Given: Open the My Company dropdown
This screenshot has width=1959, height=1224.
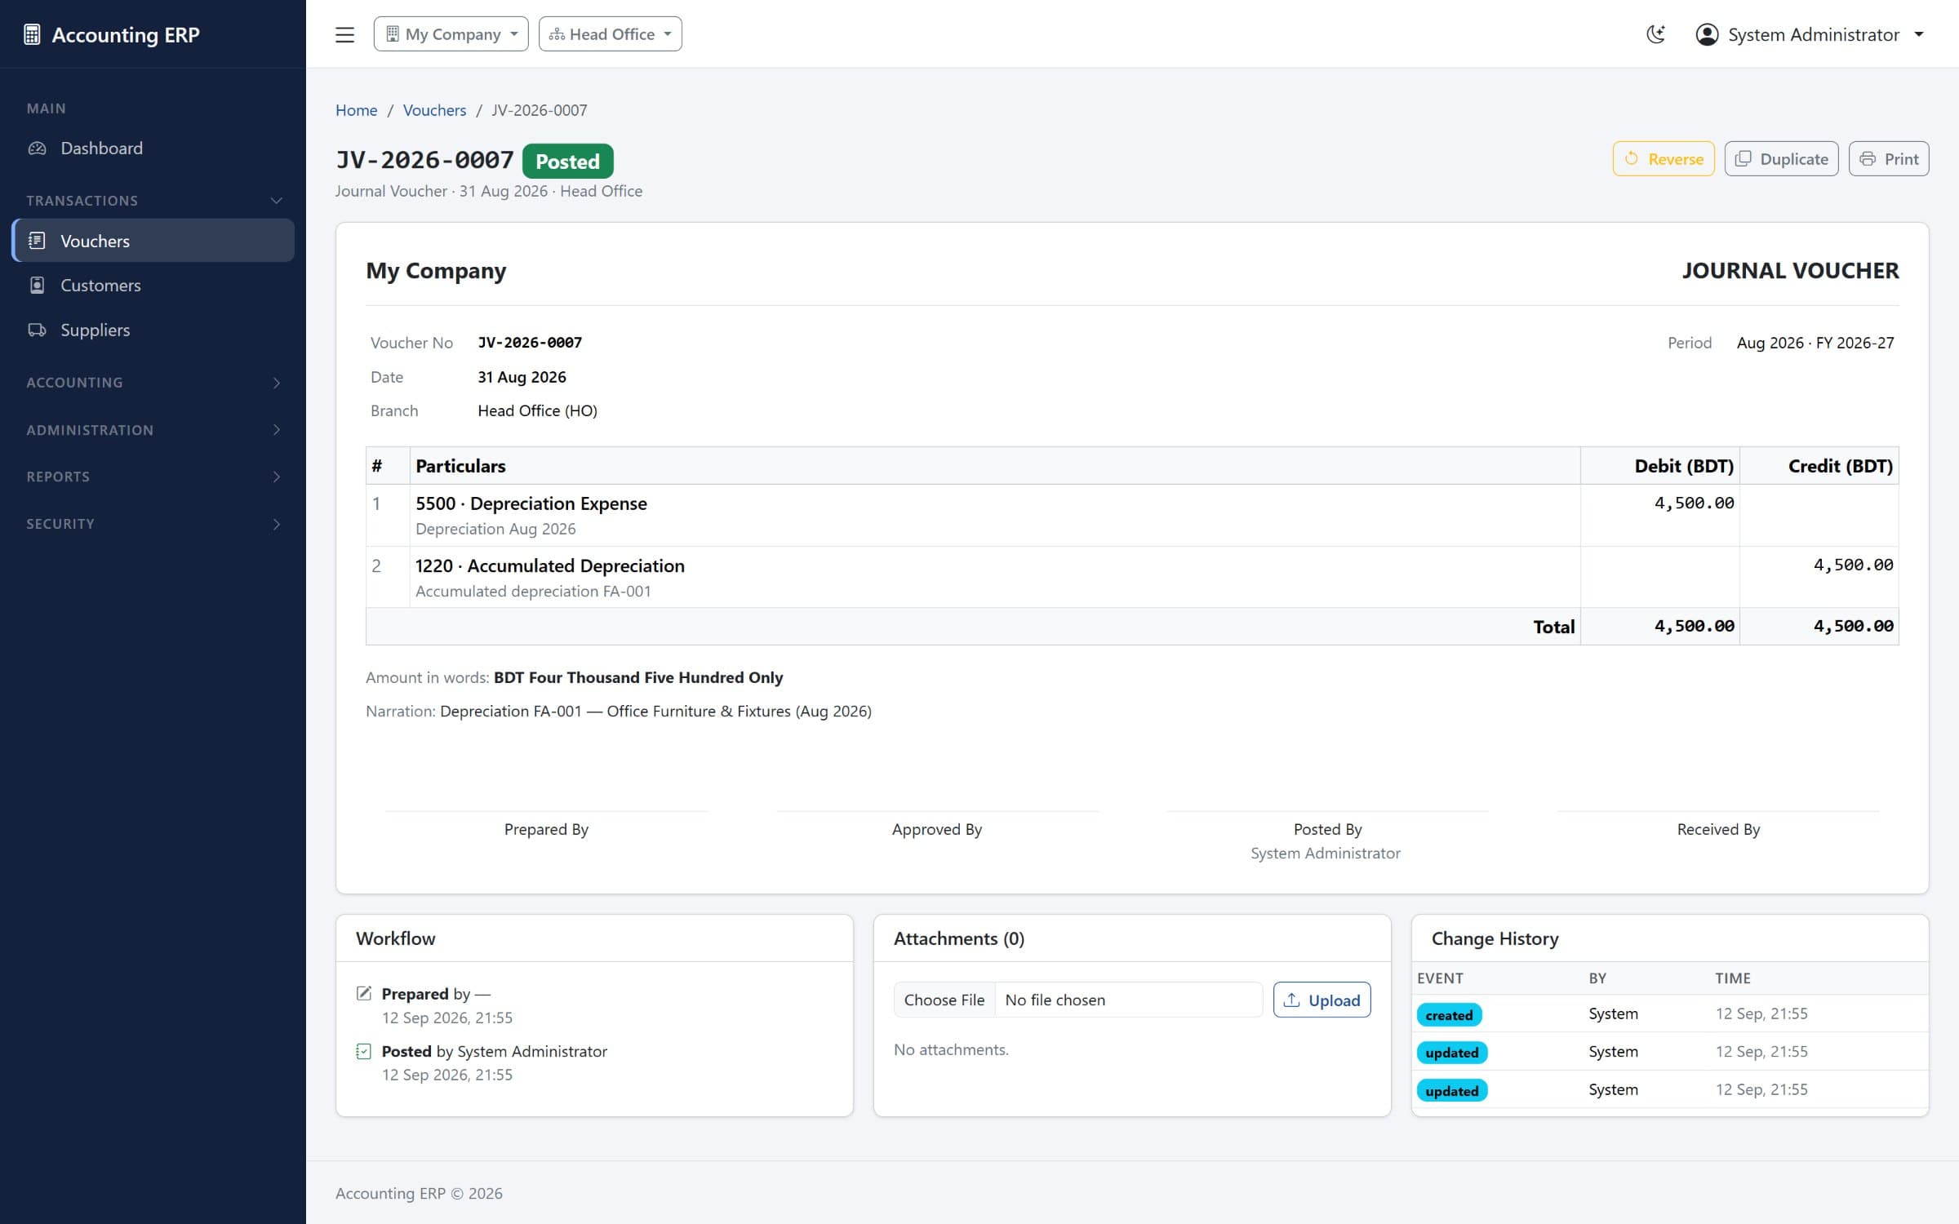Looking at the screenshot, I should (451, 34).
